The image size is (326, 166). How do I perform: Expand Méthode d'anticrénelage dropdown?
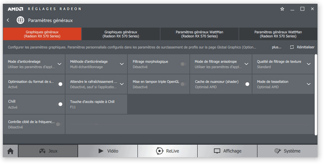[122, 64]
